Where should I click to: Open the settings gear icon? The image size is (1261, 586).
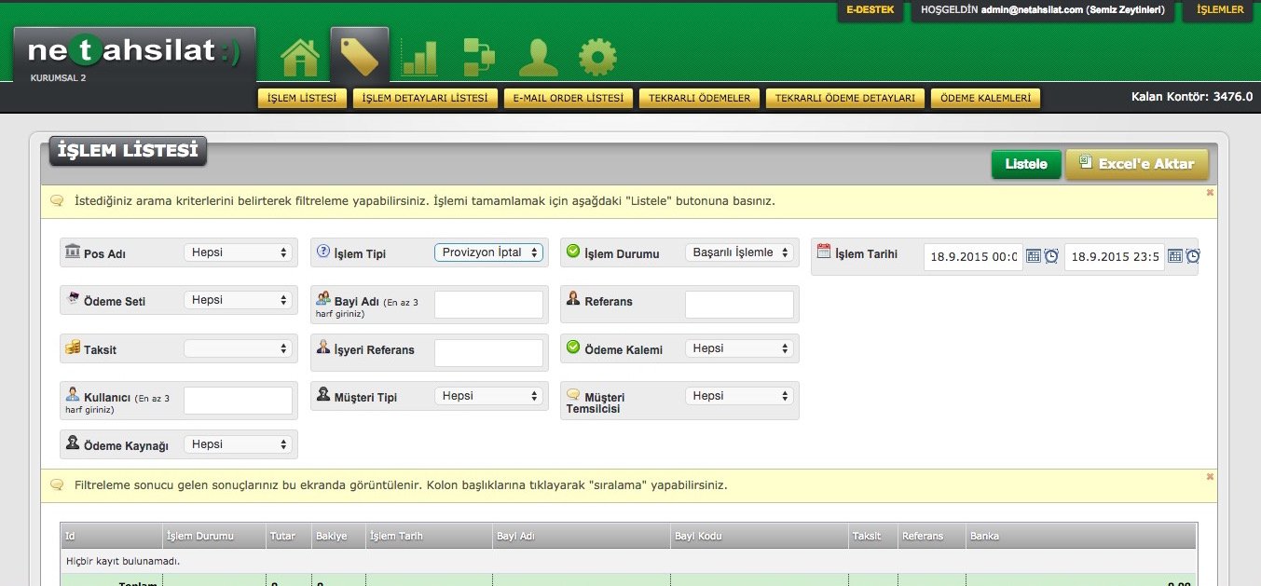coord(597,57)
